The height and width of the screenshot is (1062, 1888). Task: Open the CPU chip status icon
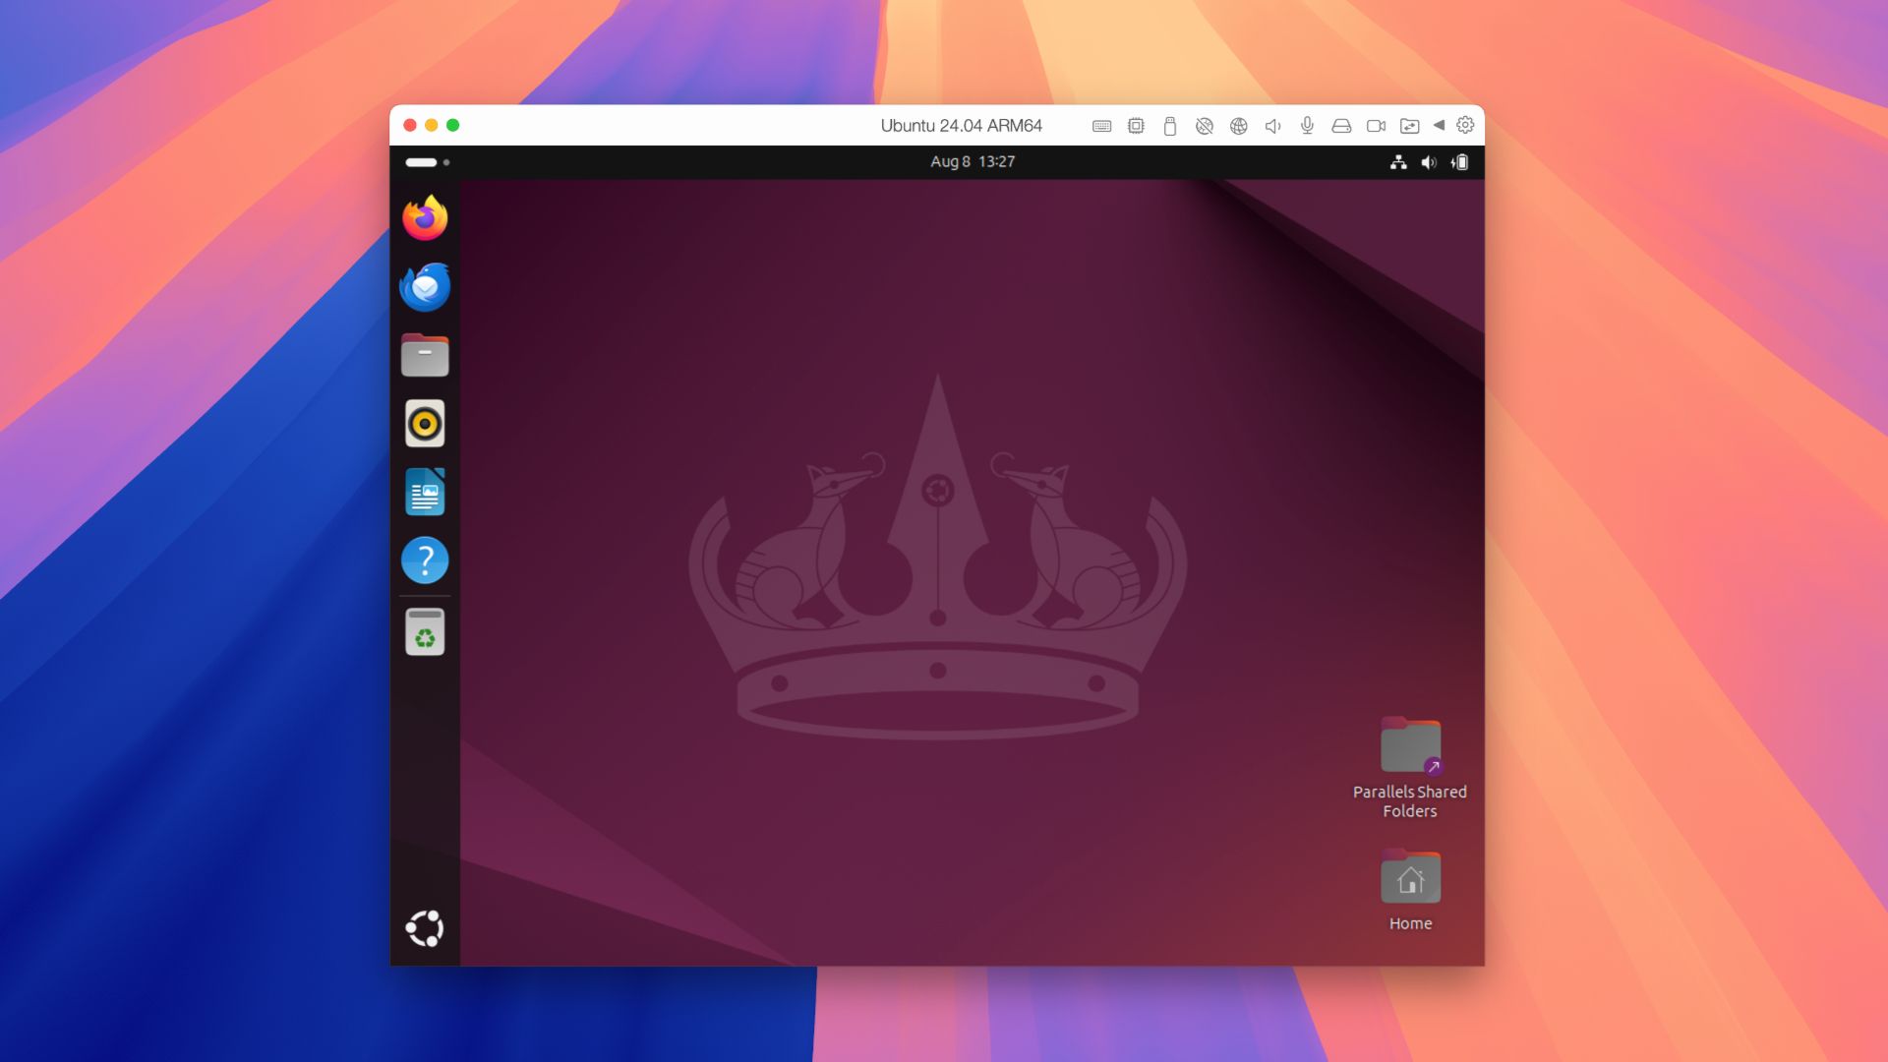[1136, 126]
